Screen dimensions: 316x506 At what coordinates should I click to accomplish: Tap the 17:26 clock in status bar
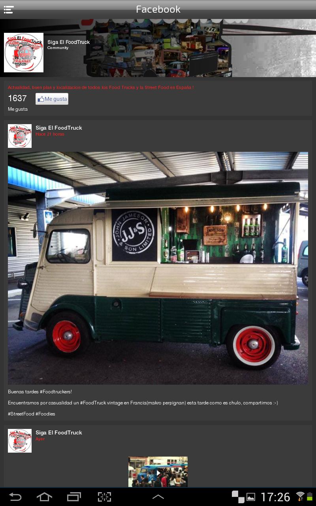(x=275, y=497)
